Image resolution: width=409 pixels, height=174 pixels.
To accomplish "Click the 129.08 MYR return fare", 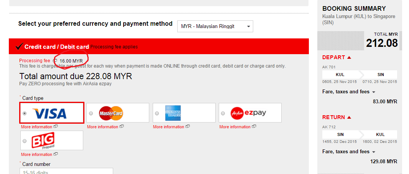I will (384, 161).
